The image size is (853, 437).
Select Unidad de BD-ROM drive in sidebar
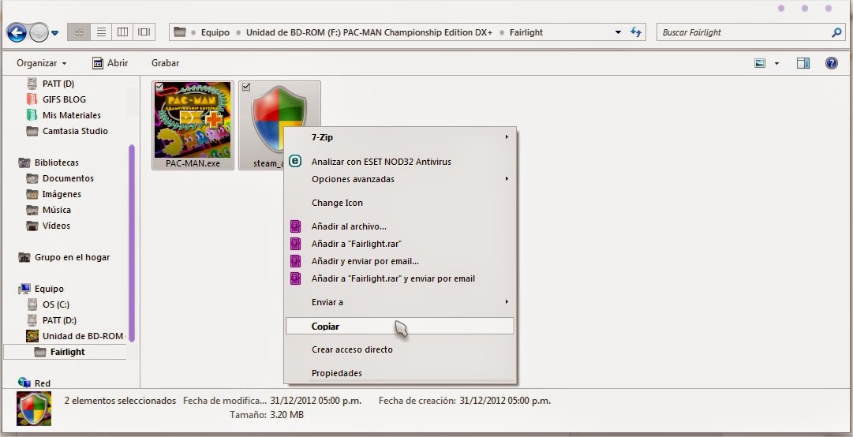coord(83,336)
